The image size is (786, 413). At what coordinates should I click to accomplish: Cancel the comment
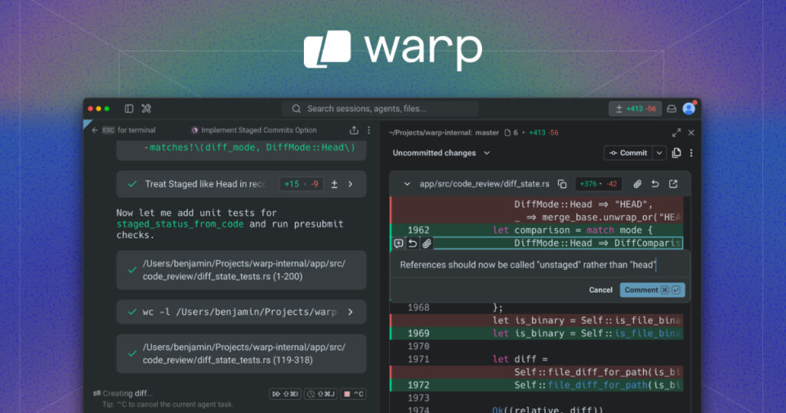click(x=600, y=290)
